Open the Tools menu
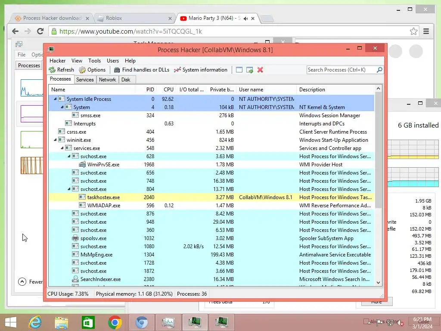 point(94,61)
